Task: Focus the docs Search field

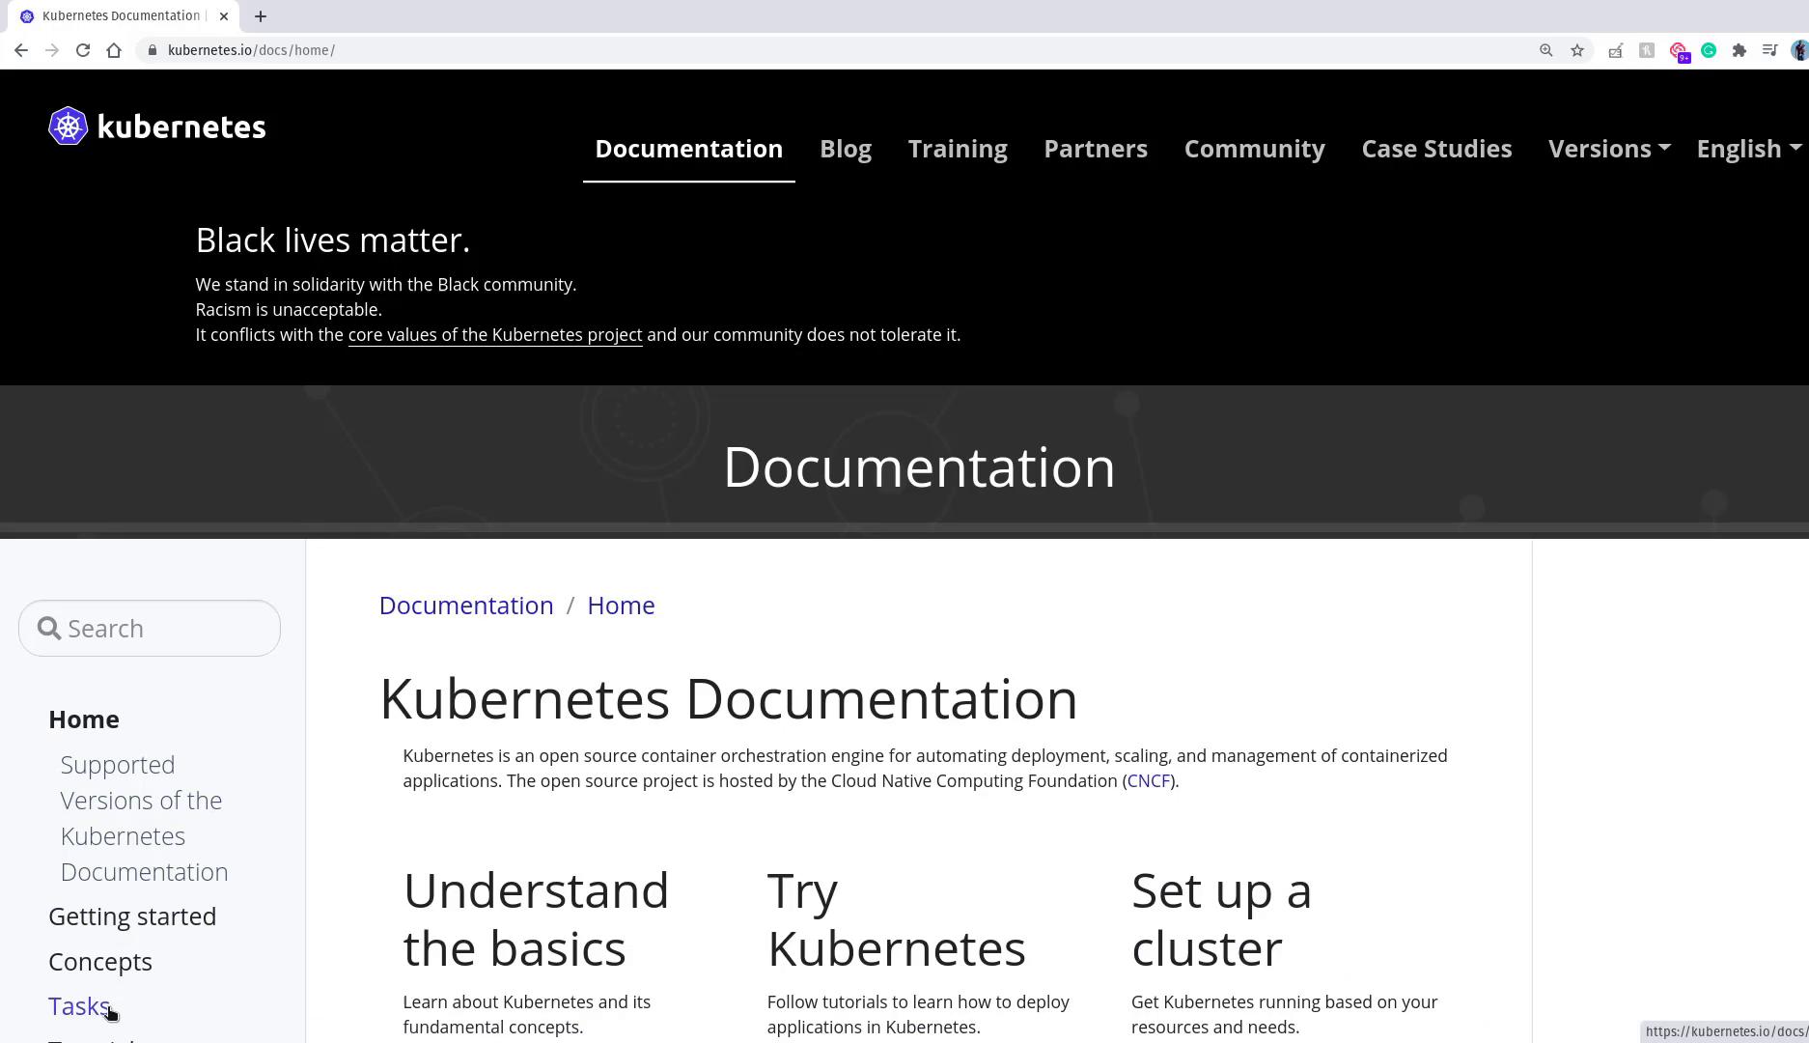Action: 150,629
